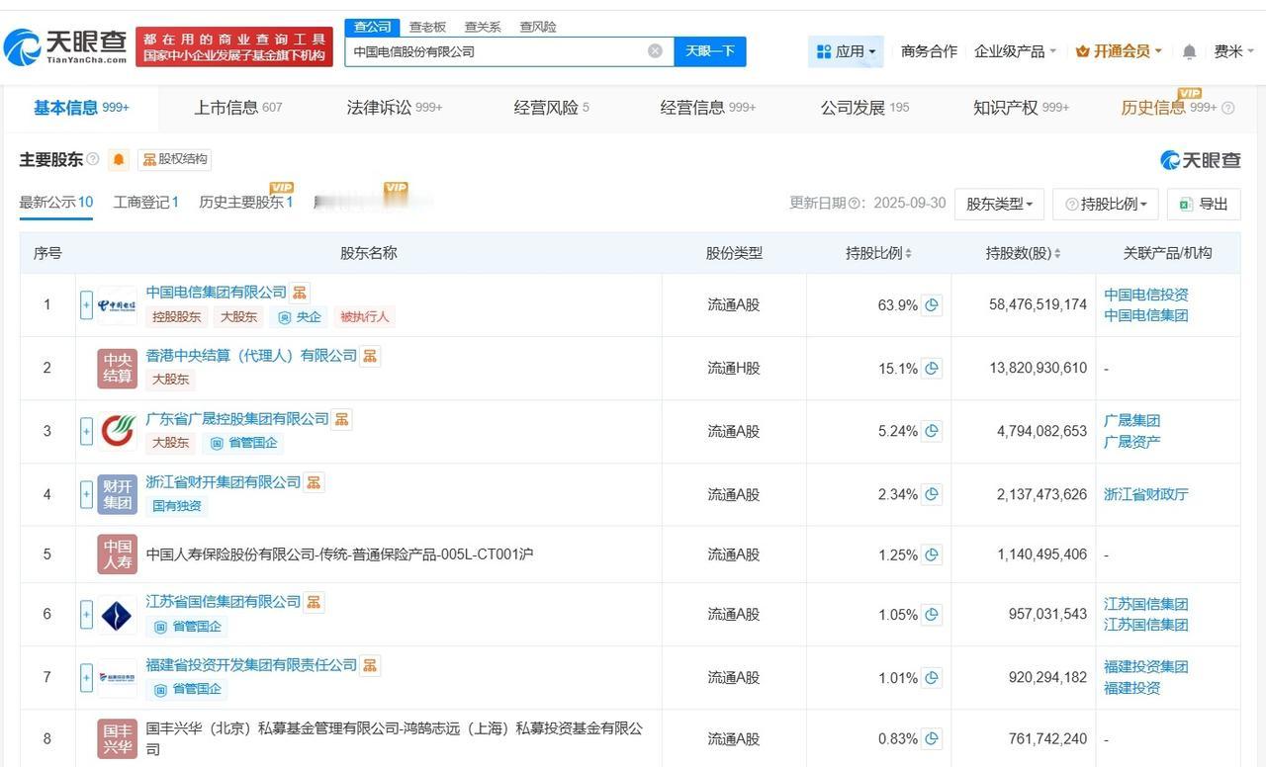
Task: Click the bell alert icon beside 主要股东
Action: tap(119, 159)
